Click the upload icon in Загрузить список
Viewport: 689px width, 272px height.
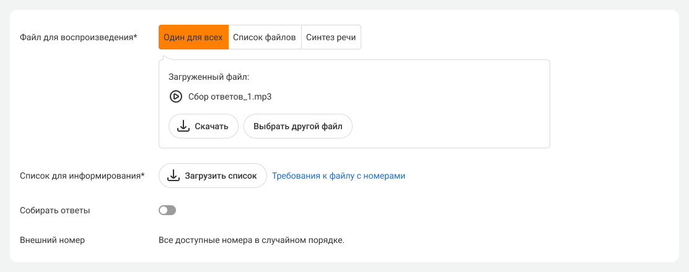tap(173, 176)
